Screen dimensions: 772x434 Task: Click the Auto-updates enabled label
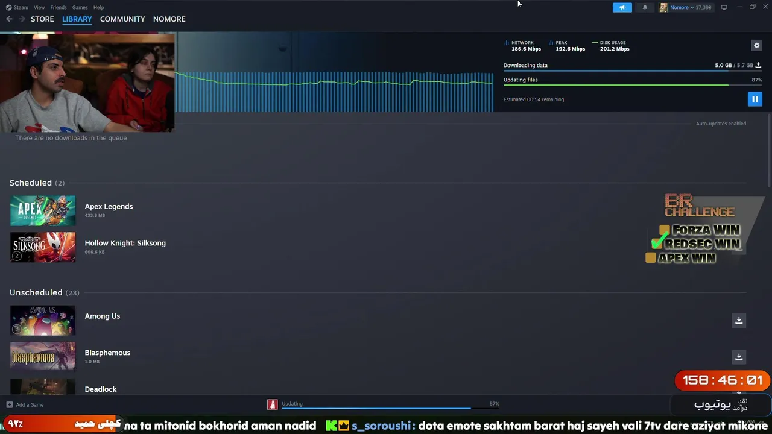721,124
